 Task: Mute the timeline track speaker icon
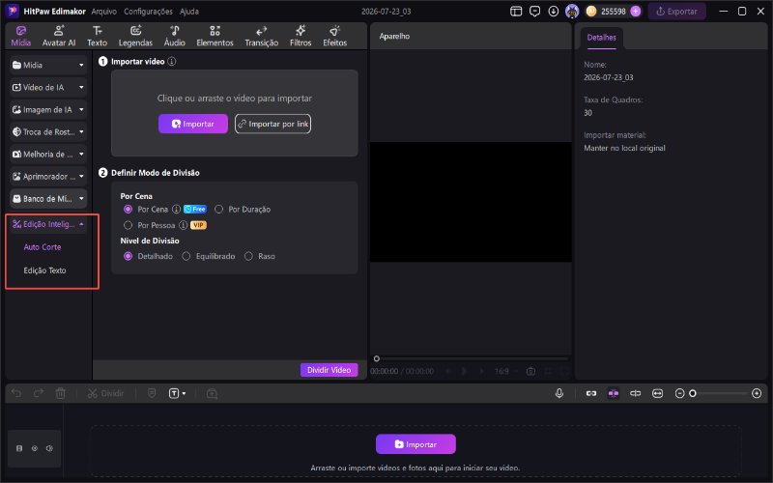coord(49,448)
